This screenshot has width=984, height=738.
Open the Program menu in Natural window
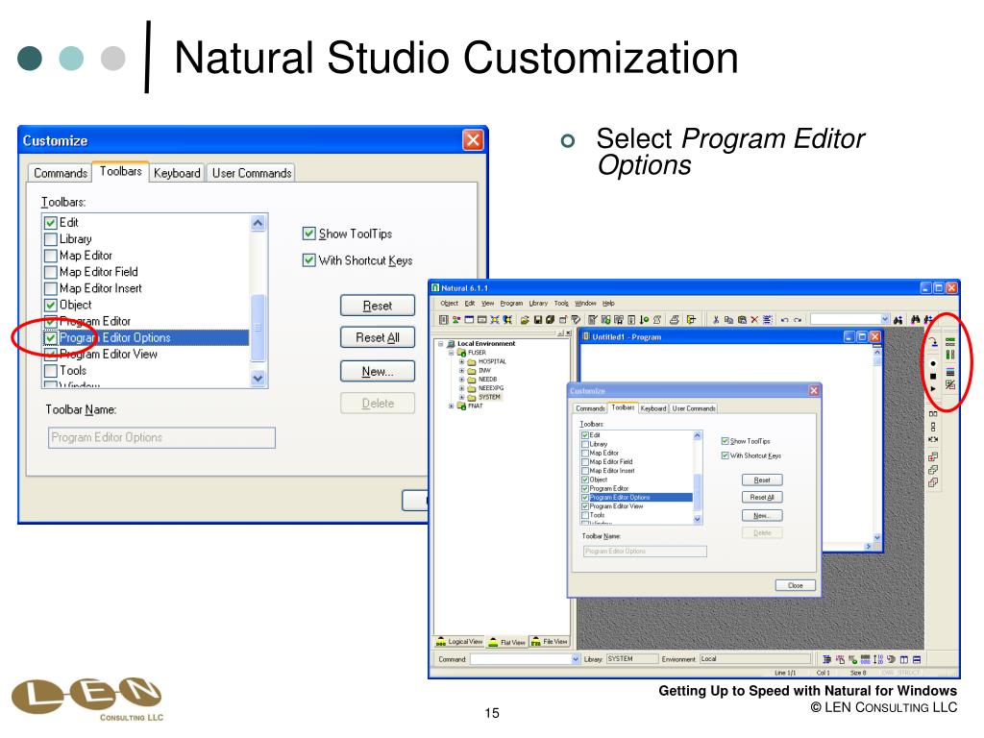point(511,303)
